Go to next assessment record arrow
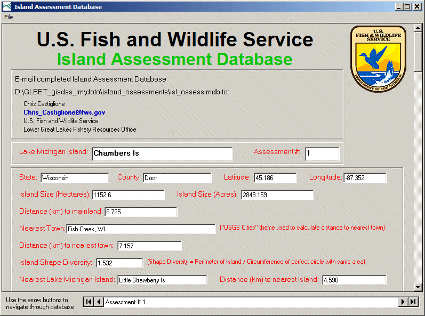 point(403,302)
